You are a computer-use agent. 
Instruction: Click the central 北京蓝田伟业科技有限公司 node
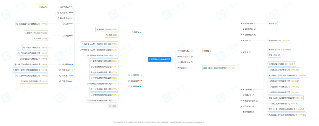click(x=159, y=59)
